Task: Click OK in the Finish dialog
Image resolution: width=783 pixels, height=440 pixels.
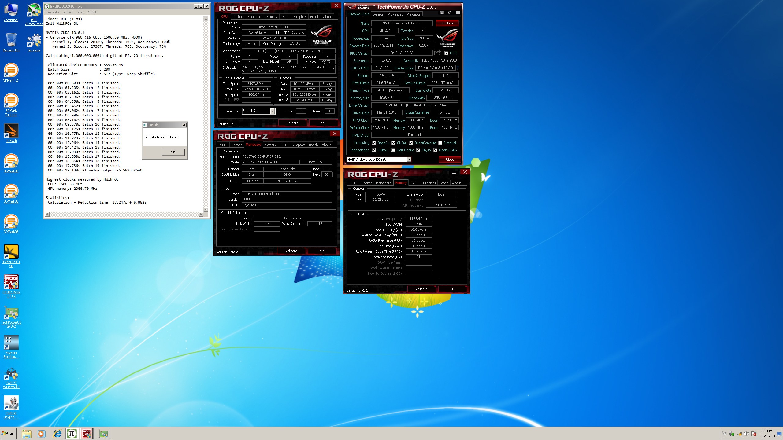Action: 173,152
